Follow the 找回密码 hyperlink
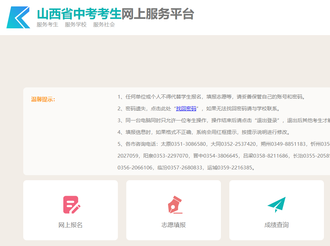The width and height of the screenshot is (330, 246). pos(186,109)
